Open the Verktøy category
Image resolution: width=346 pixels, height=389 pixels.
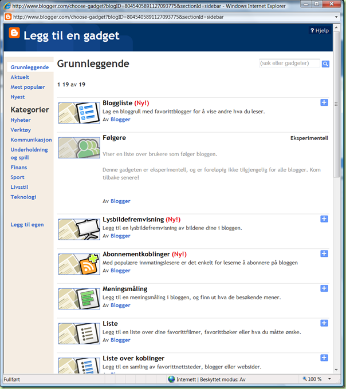pos(21,130)
